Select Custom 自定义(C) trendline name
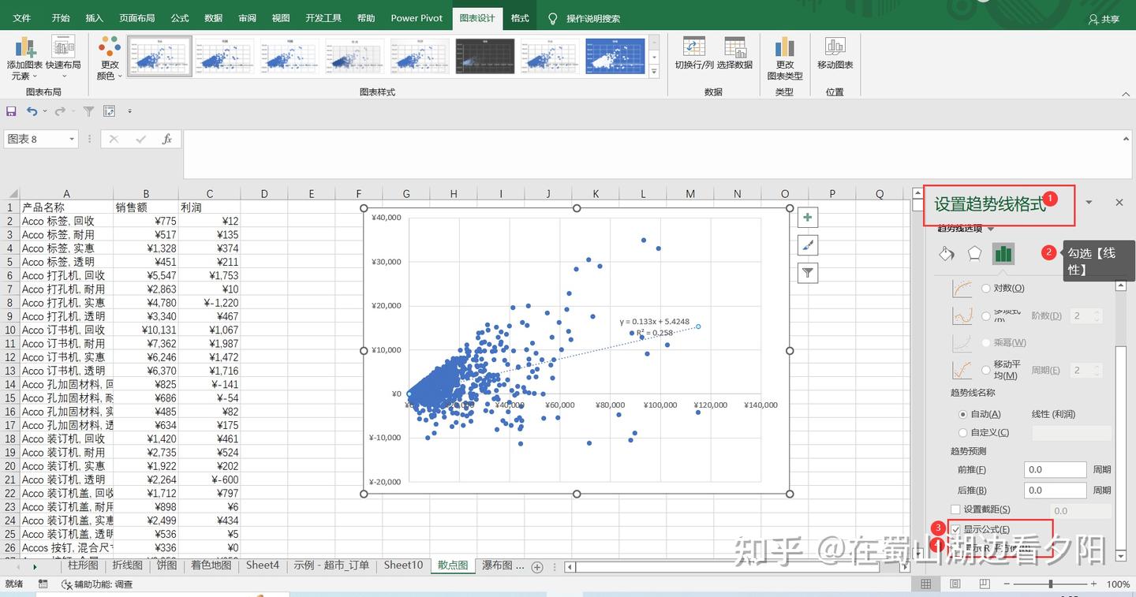This screenshot has height=597, width=1136. tap(962, 432)
